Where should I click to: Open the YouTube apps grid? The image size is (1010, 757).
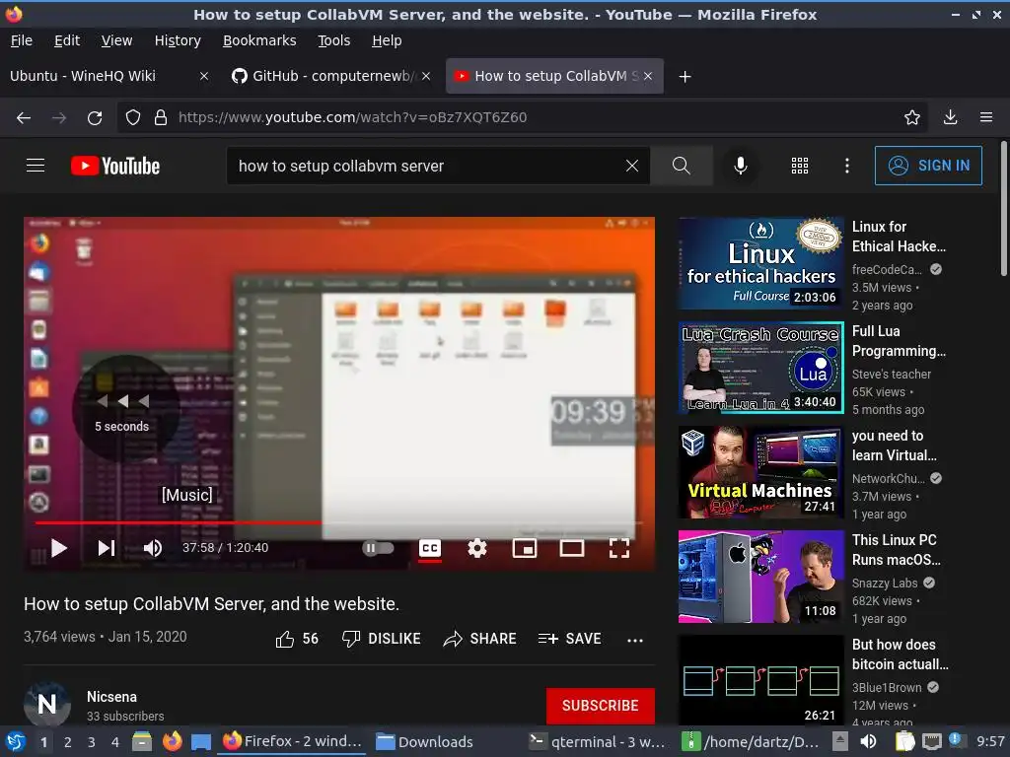[x=799, y=166]
